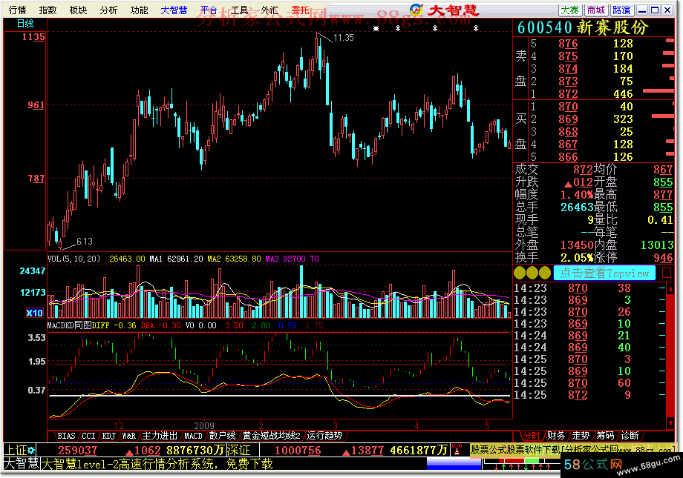Image resolution: width=683 pixels, height=478 pixels.
Task: Click the scroll-up arrow of trade list
Action: (670, 288)
